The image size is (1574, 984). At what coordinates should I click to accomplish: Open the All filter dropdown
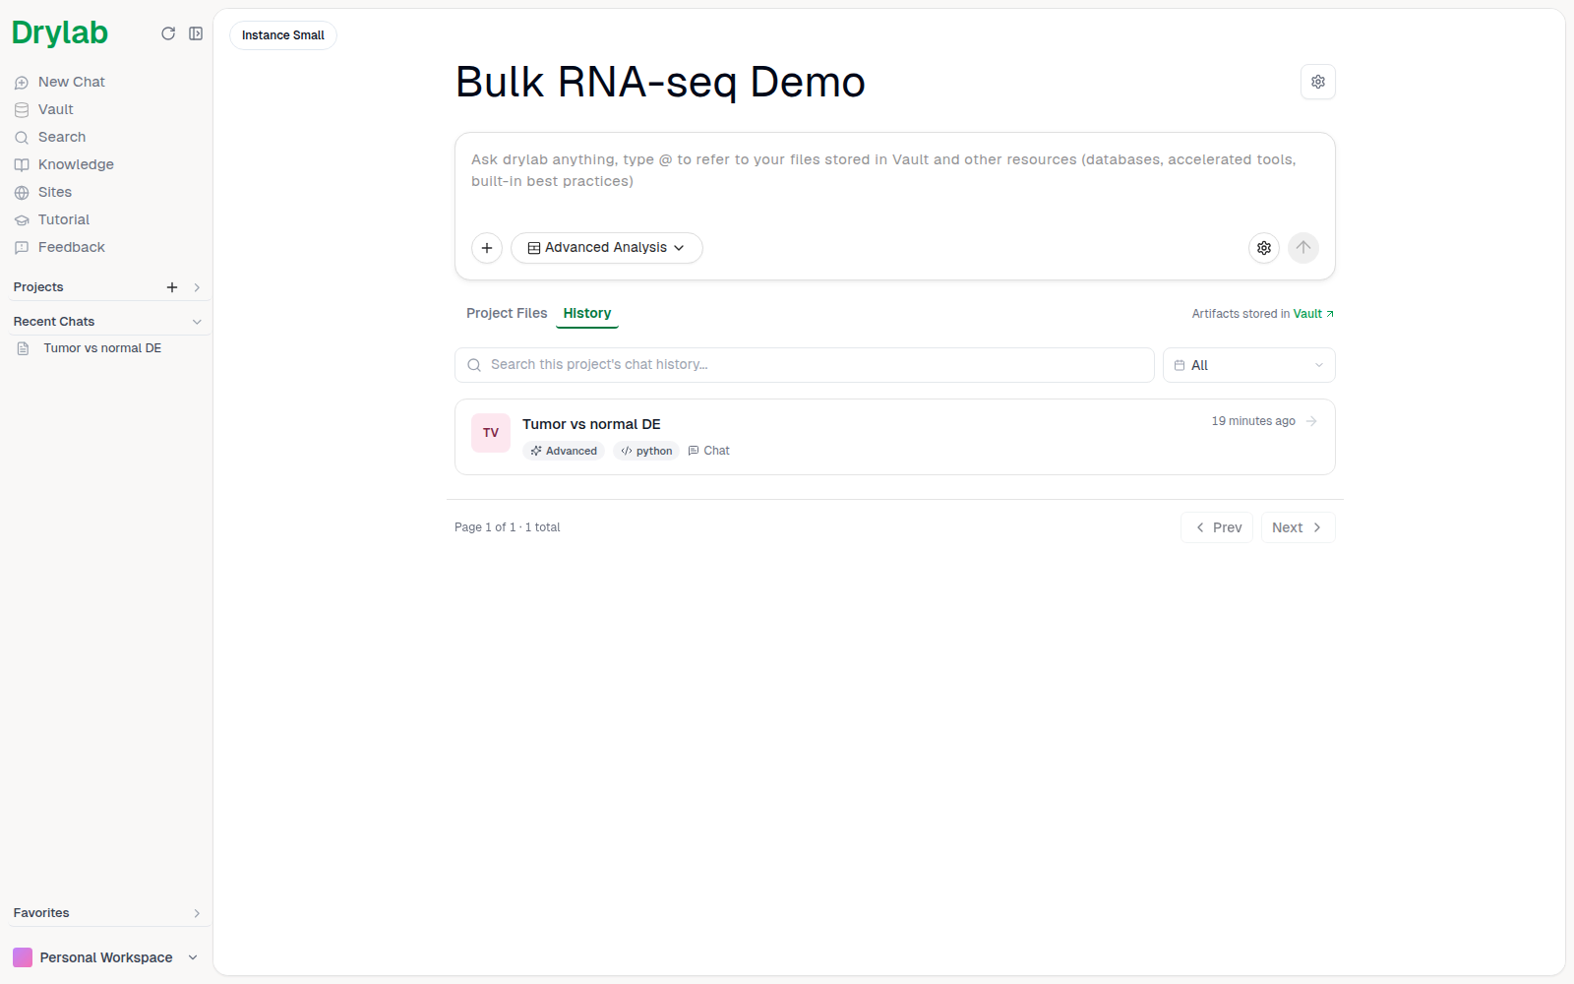point(1249,365)
